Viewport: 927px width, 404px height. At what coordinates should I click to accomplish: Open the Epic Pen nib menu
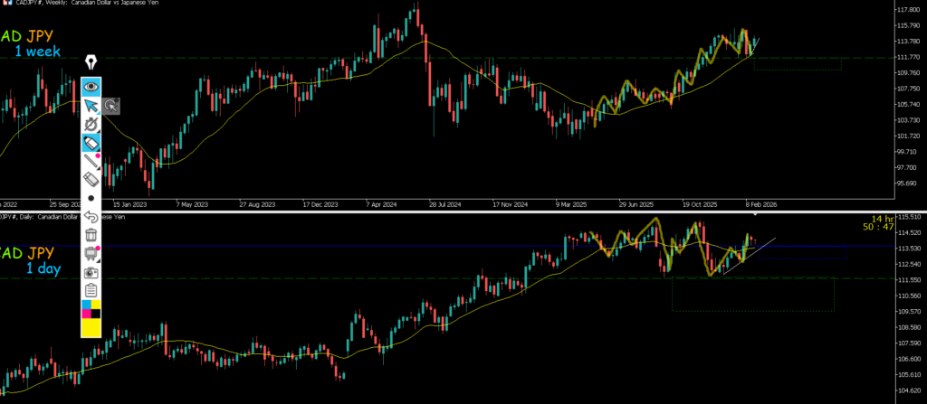[91, 62]
